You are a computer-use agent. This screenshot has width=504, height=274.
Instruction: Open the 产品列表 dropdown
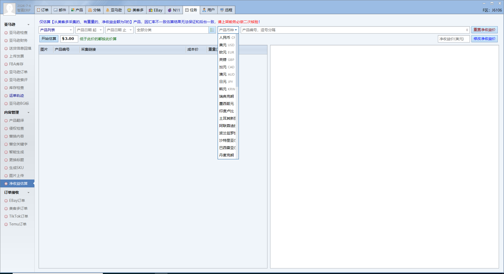coord(56,30)
